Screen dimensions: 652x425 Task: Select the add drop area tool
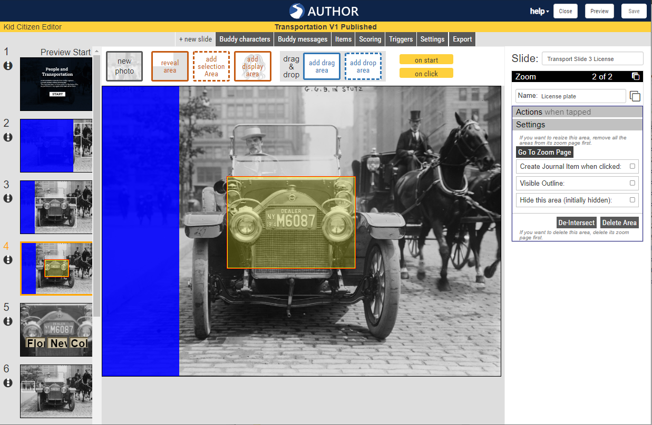(363, 66)
